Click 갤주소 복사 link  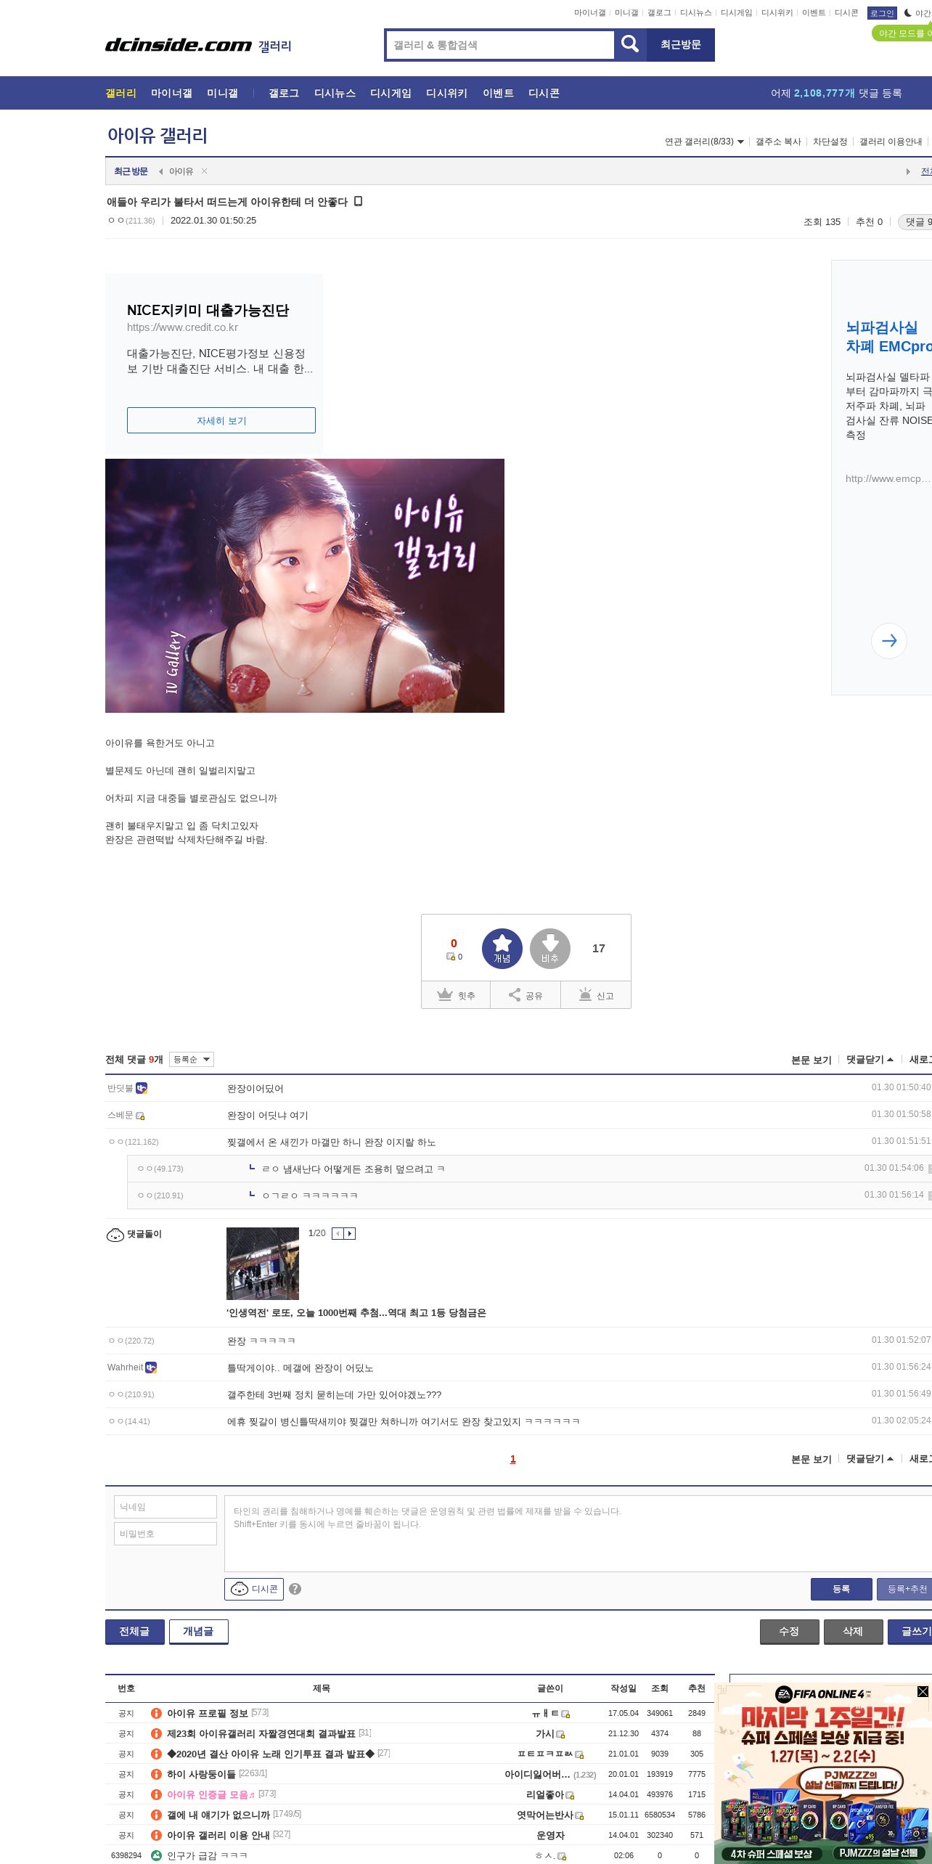point(778,142)
